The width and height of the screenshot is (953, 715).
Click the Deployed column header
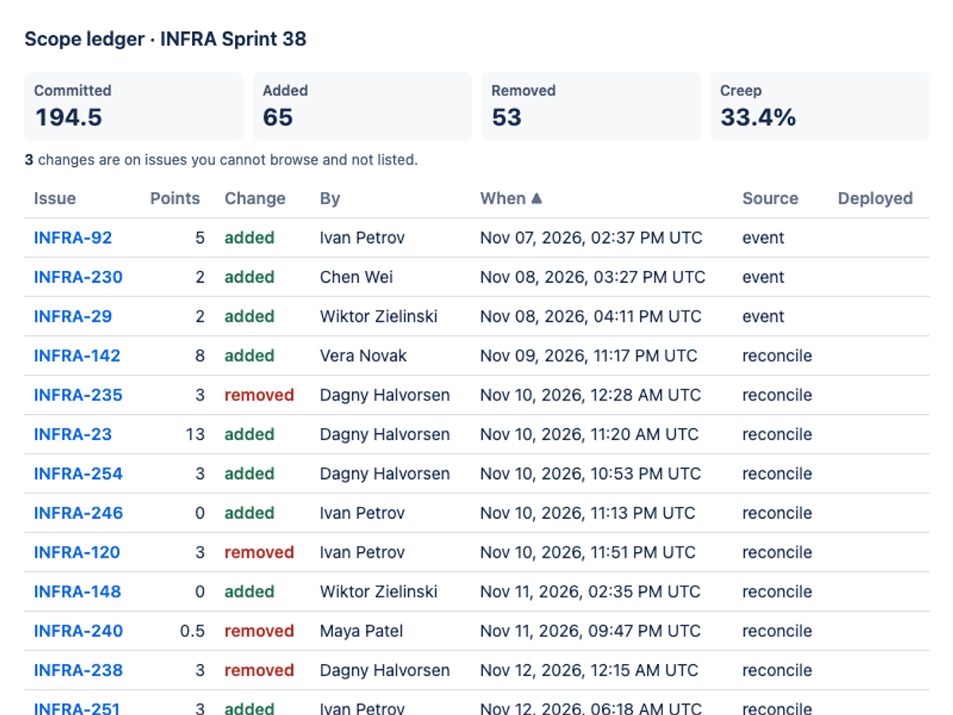pyautogui.click(x=875, y=199)
